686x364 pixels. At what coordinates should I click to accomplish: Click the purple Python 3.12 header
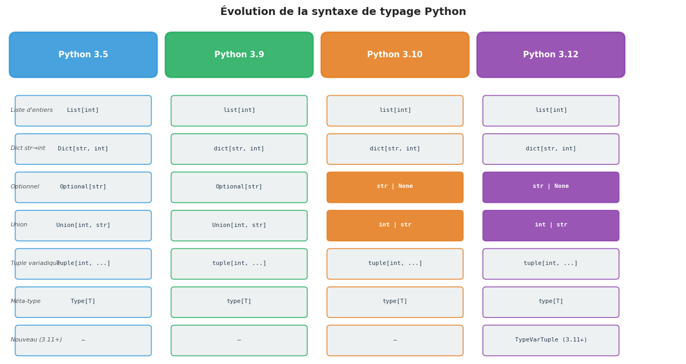point(550,54)
